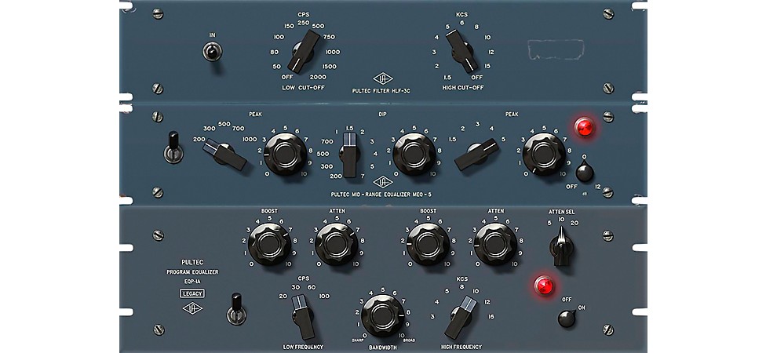Flip the IN toggle switch on HLF-3C

[212, 51]
